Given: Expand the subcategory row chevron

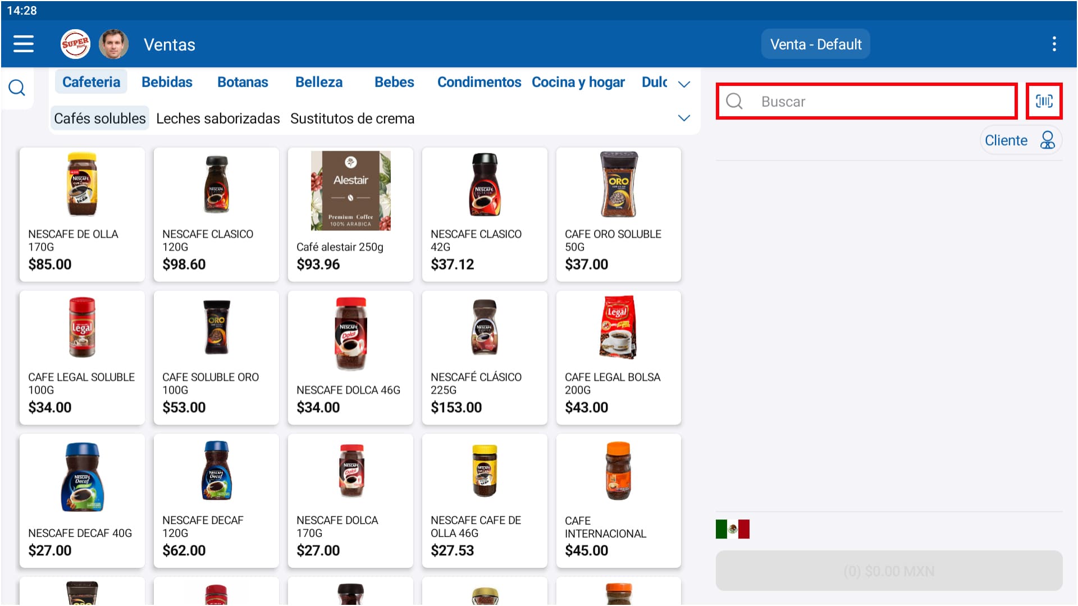Looking at the screenshot, I should tap(684, 118).
